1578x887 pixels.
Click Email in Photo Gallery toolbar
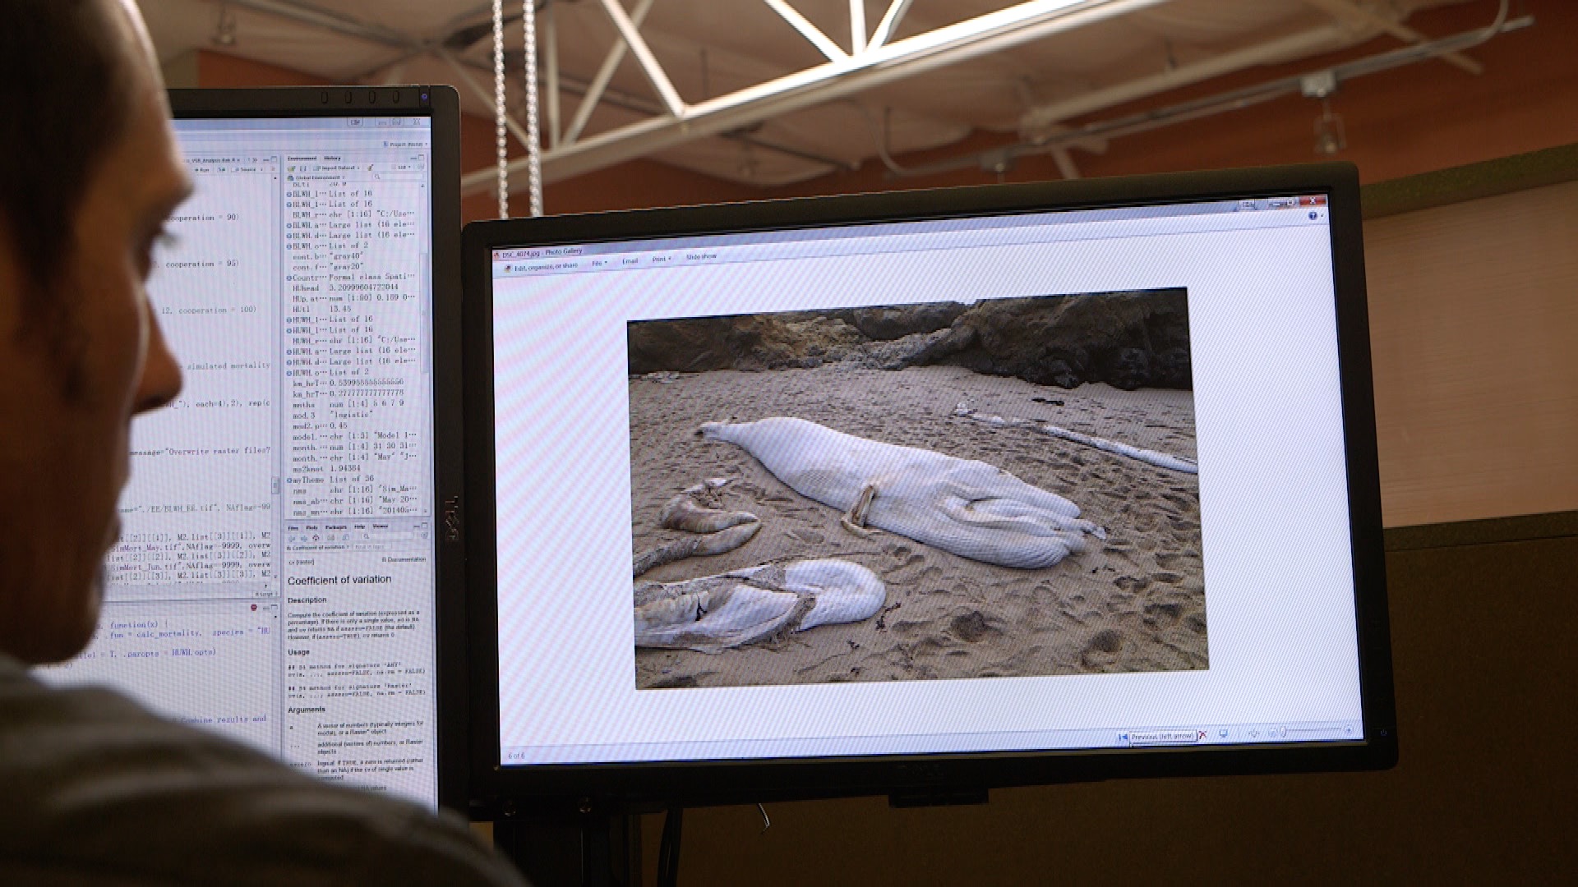click(630, 261)
